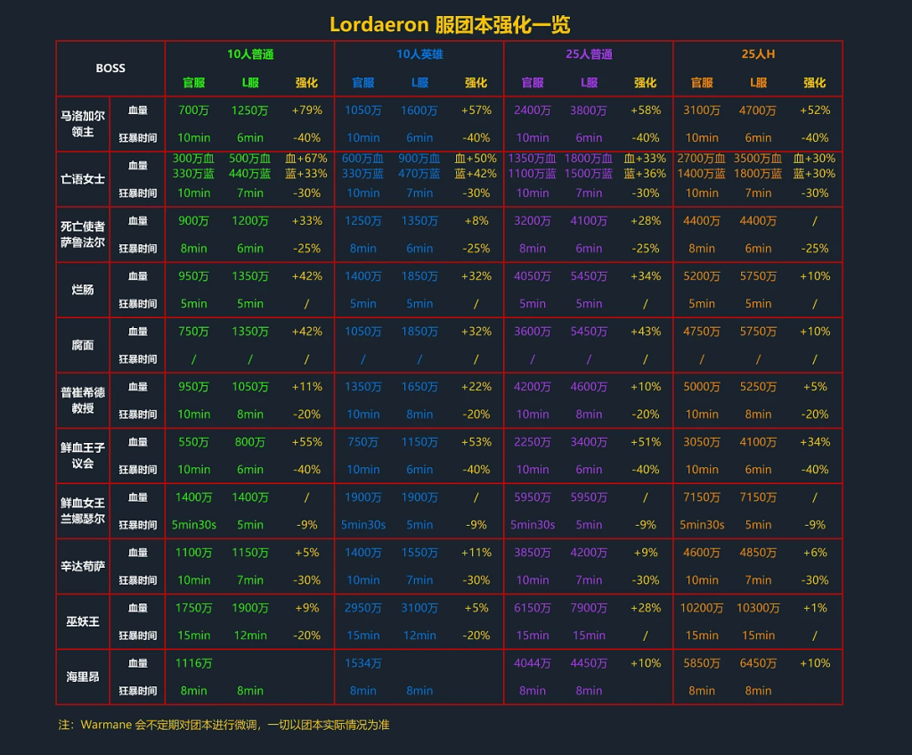Click the '血+67%' buff cell
This screenshot has height=755, width=912.
306,159
